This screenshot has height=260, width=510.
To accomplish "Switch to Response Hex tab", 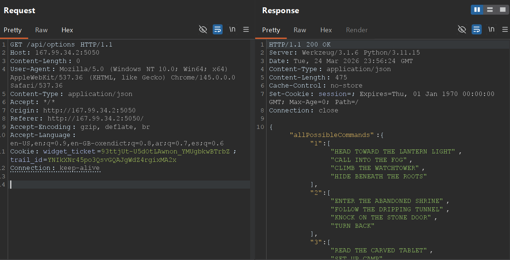I will pos(326,30).
